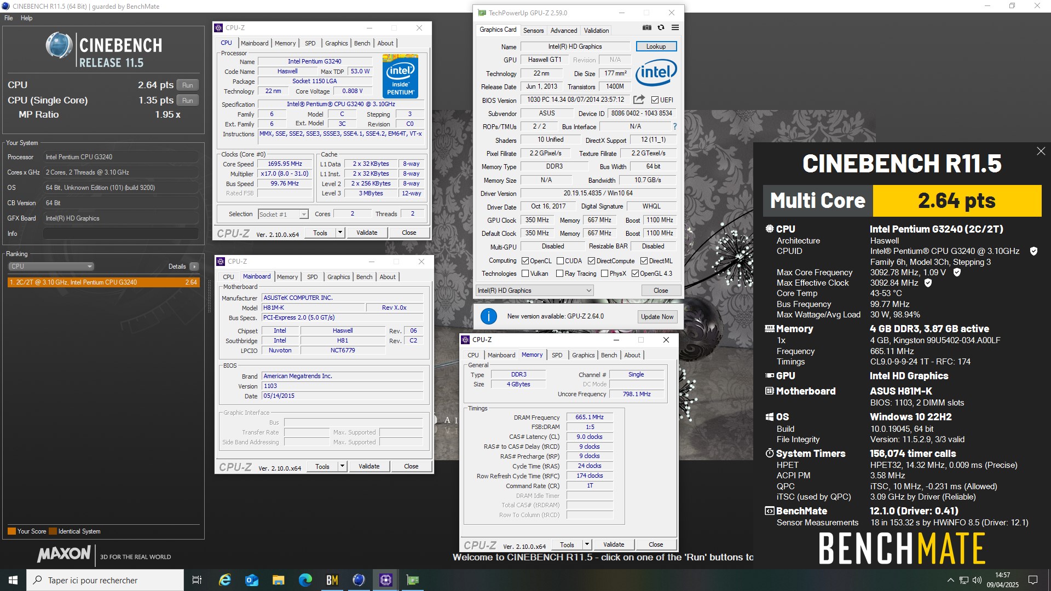Click the Max Core Frequency shield icon
This screenshot has width=1051, height=591.
[x=957, y=272]
